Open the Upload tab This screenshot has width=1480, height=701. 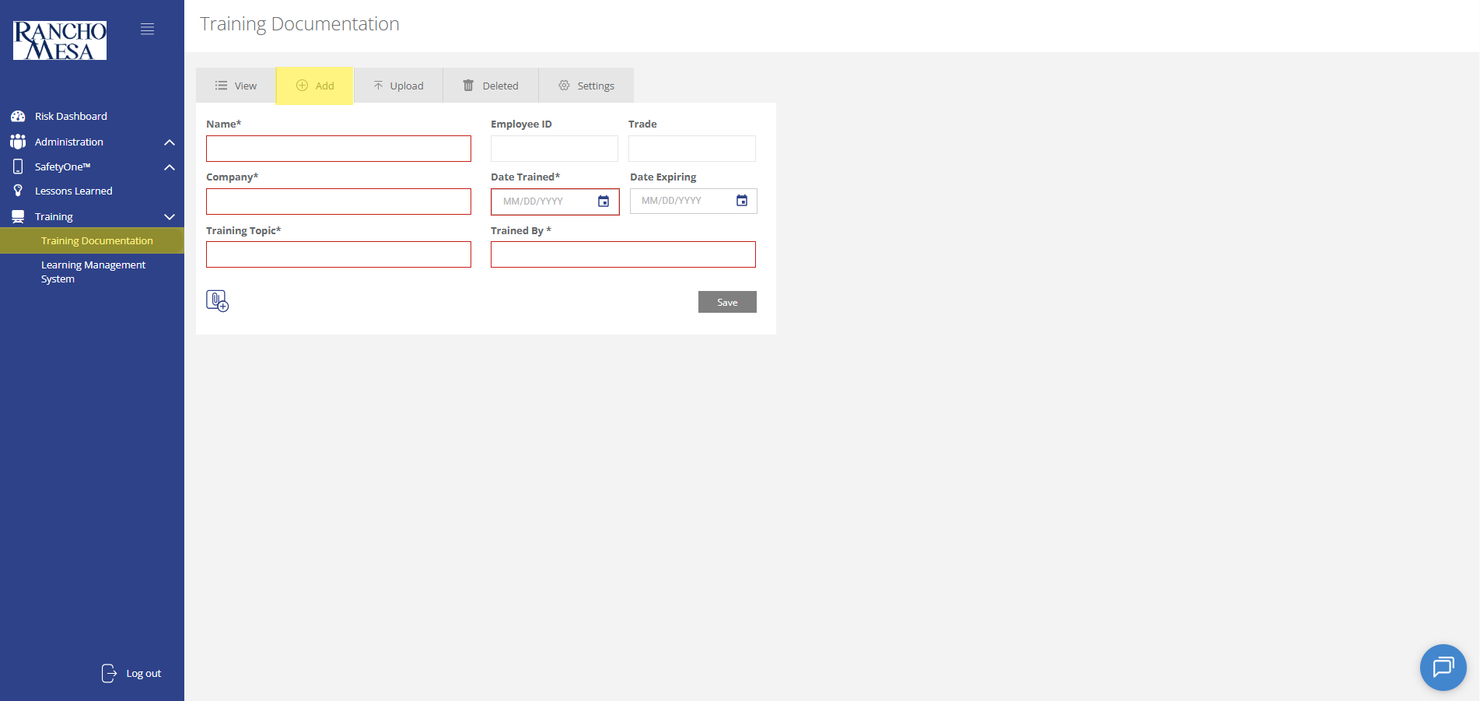398,86
